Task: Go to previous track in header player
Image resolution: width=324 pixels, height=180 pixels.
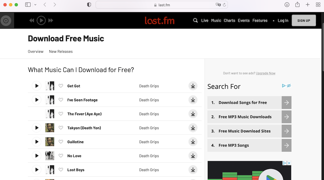Action: [x=32, y=21]
